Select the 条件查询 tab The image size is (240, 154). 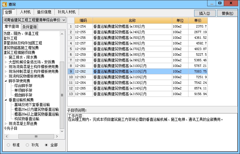tap(29, 27)
